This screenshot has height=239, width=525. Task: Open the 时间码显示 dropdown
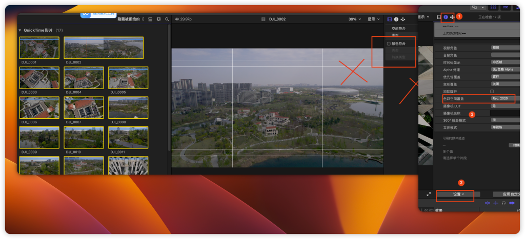tap(505, 62)
